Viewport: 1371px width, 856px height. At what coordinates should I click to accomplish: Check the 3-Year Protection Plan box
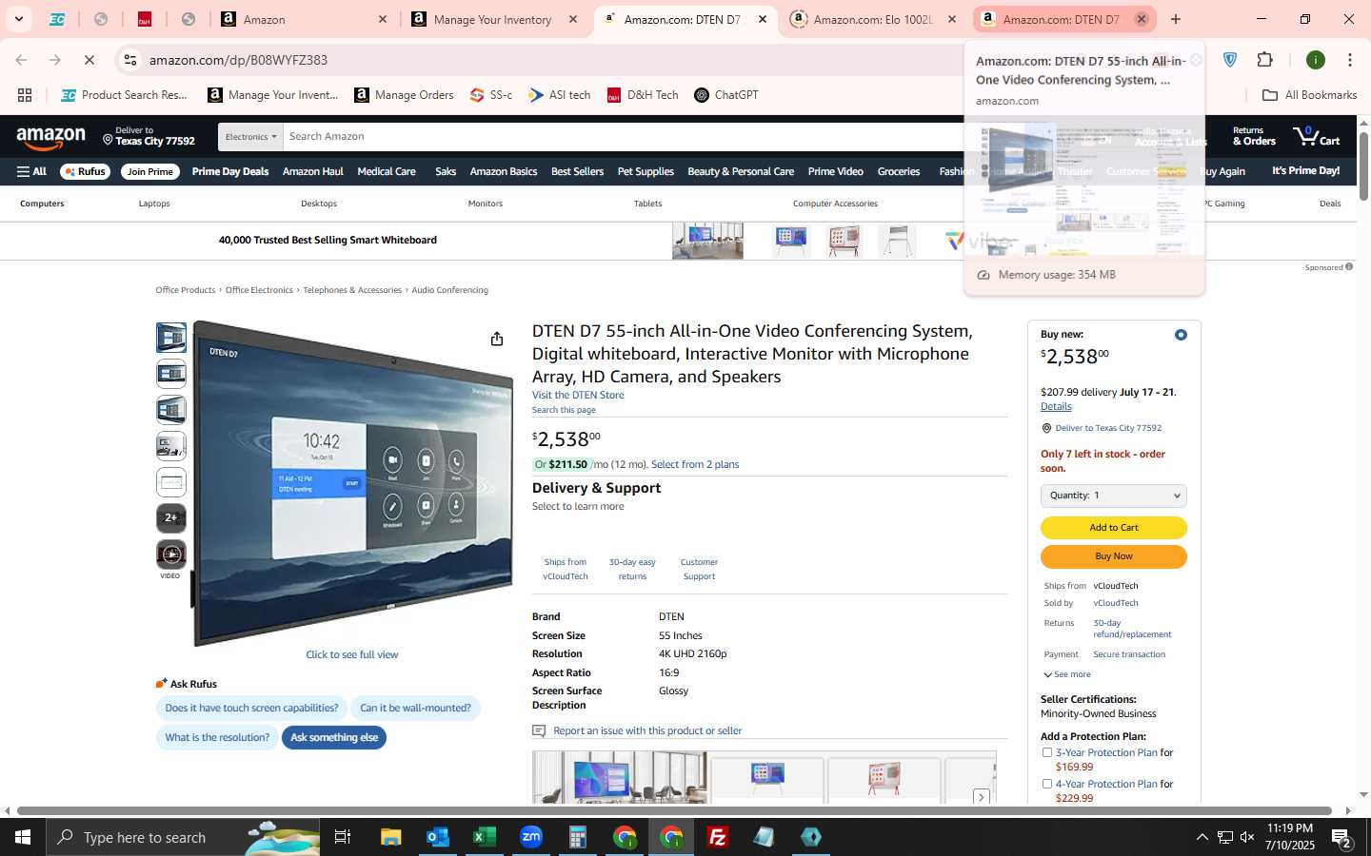coord(1047,752)
